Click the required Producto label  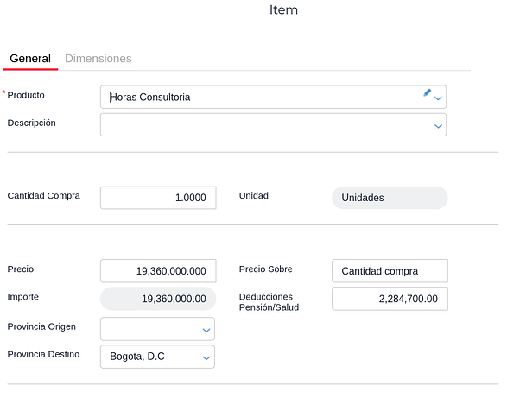click(26, 95)
